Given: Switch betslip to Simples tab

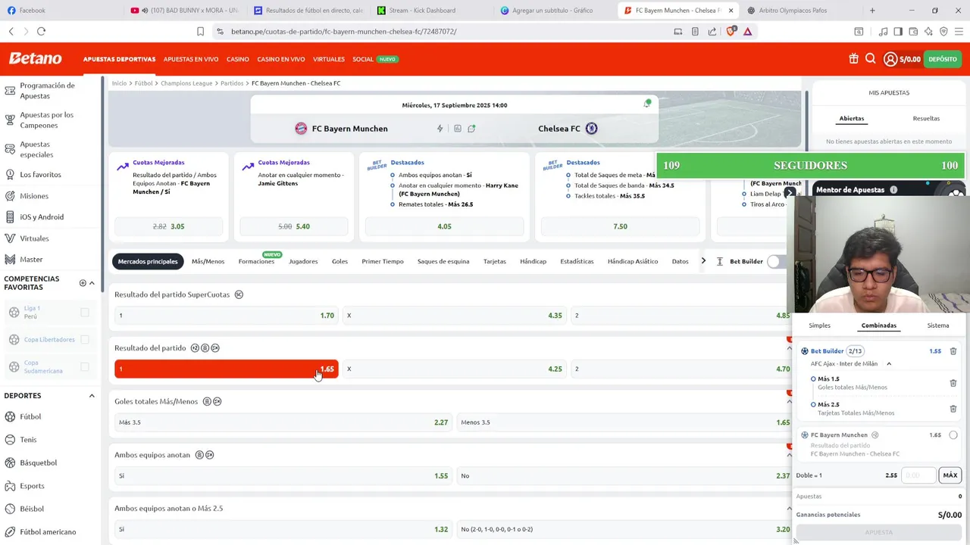Looking at the screenshot, I should pyautogui.click(x=819, y=325).
